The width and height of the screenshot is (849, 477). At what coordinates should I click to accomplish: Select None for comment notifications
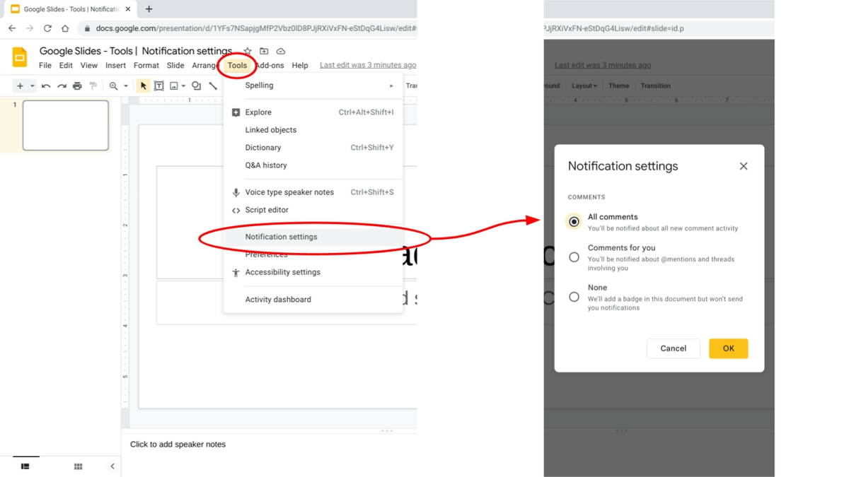[x=574, y=297]
